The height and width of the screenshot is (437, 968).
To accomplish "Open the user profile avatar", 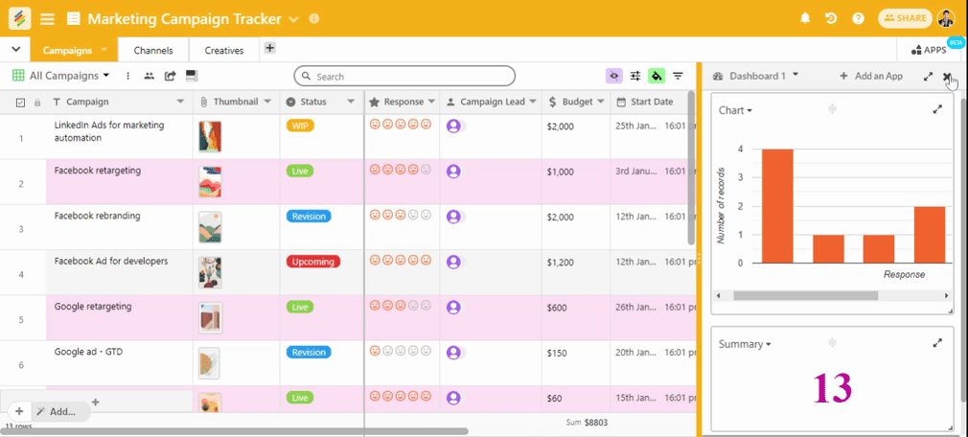I will coord(945,18).
